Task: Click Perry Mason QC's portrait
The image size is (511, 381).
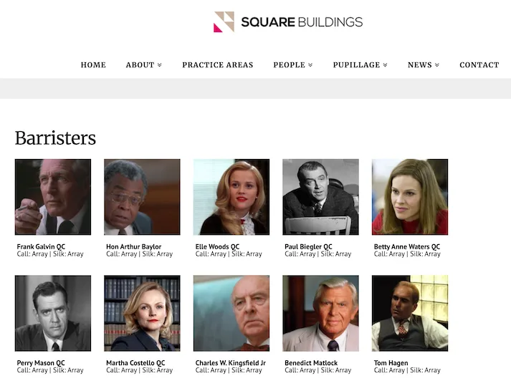Action: (53, 313)
